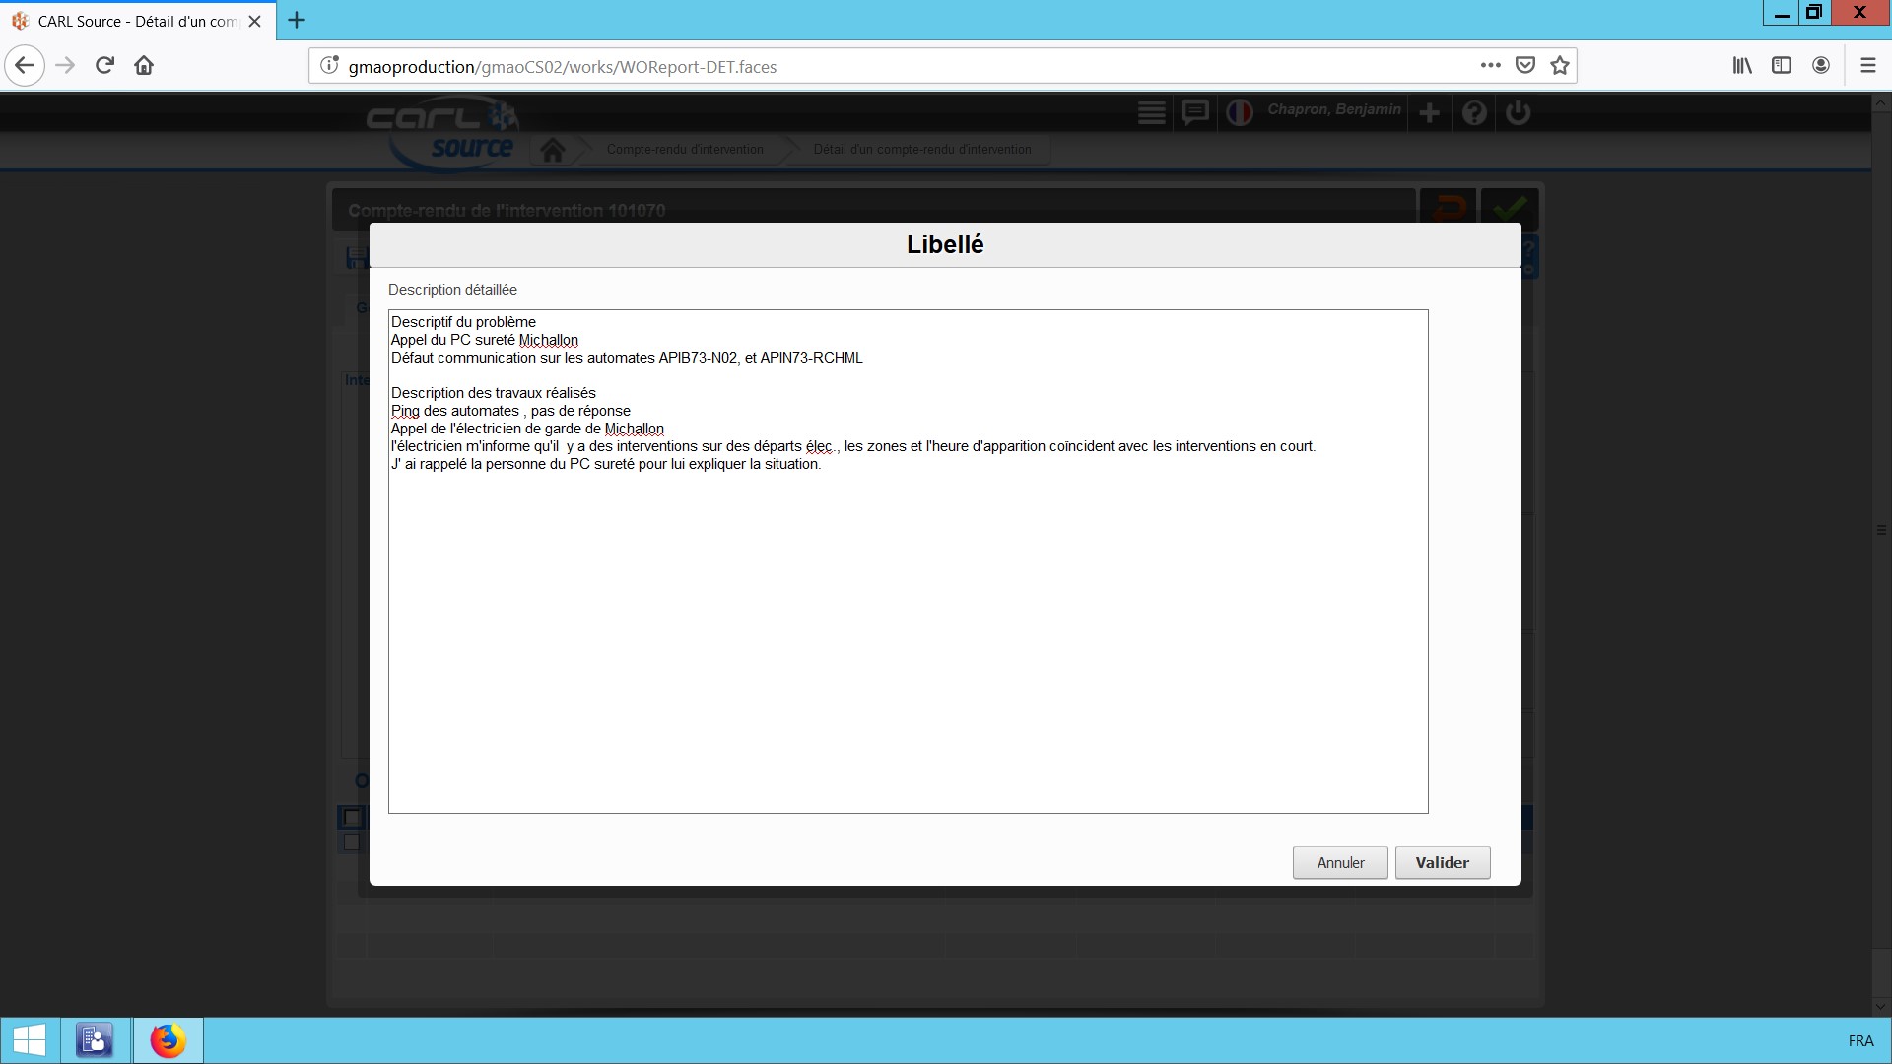Open a new browser tab
This screenshot has height=1064, width=1892.
(297, 20)
